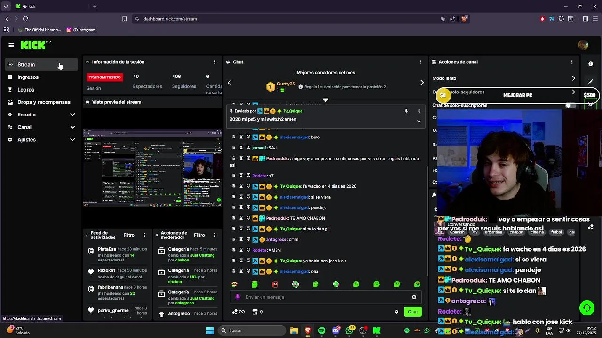The height and width of the screenshot is (338, 602).
Task: Open Información de la sesión options menu
Action: [x=215, y=62]
